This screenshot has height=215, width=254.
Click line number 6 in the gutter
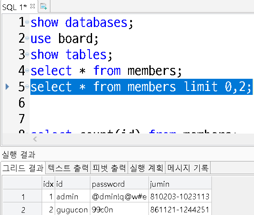[22, 103]
